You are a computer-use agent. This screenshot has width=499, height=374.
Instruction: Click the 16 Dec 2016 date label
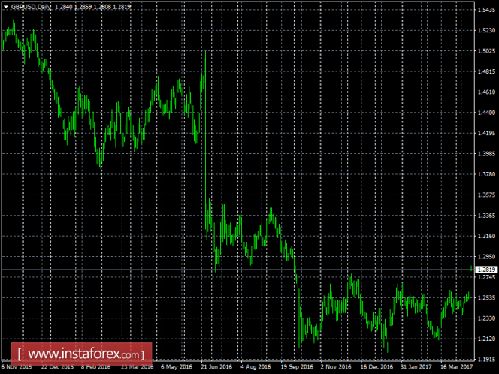(x=377, y=366)
